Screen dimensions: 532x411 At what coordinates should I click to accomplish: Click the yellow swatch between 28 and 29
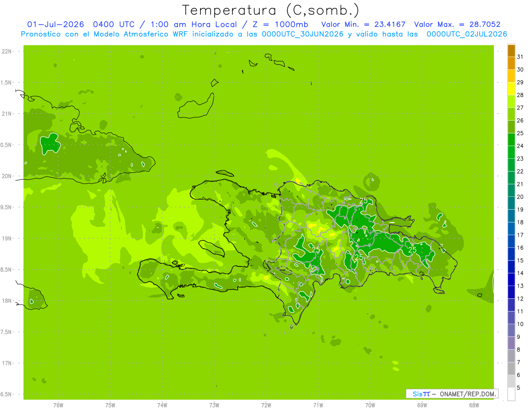pos(511,89)
